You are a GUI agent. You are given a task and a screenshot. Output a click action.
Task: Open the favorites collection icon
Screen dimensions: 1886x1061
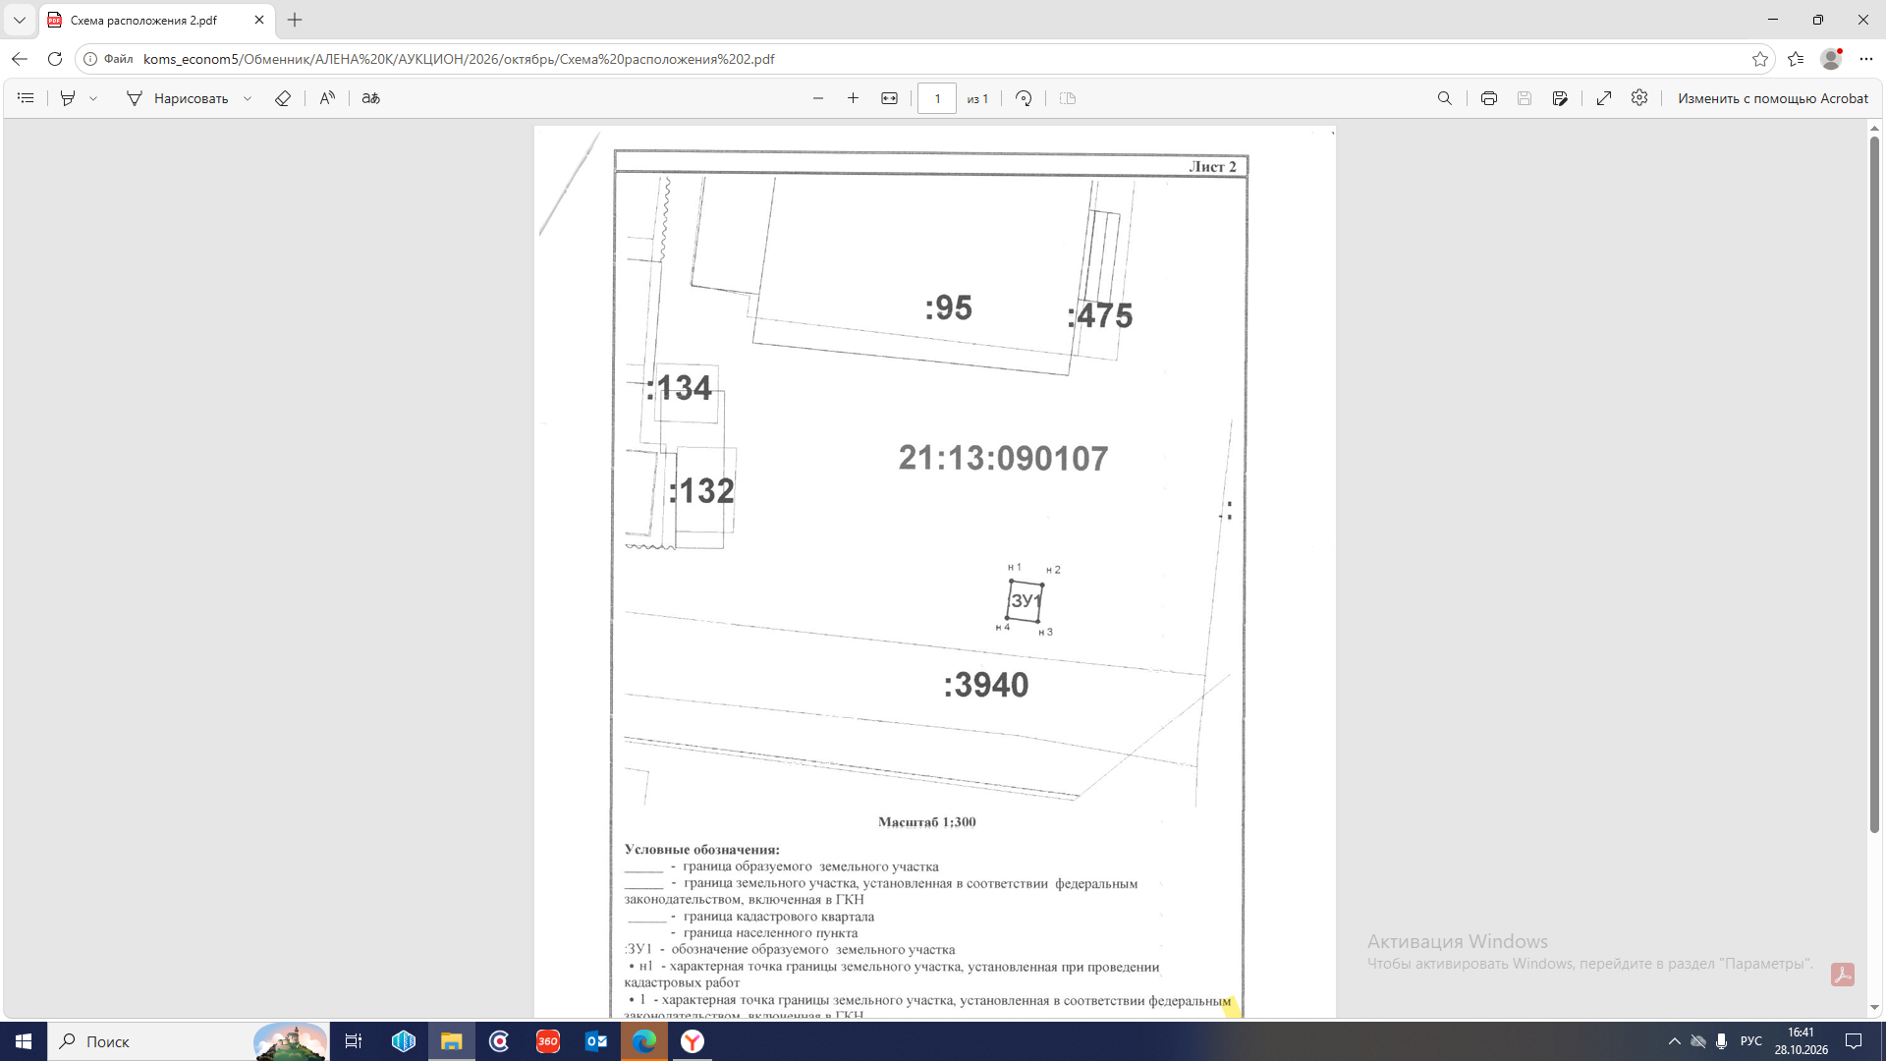click(1796, 59)
